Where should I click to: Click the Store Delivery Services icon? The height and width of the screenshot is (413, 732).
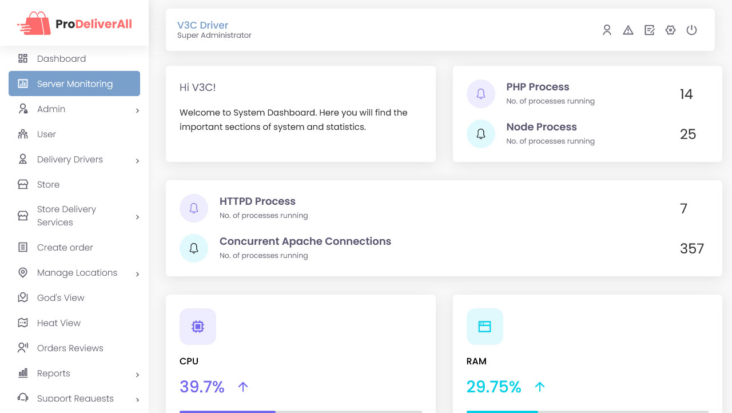click(x=23, y=216)
